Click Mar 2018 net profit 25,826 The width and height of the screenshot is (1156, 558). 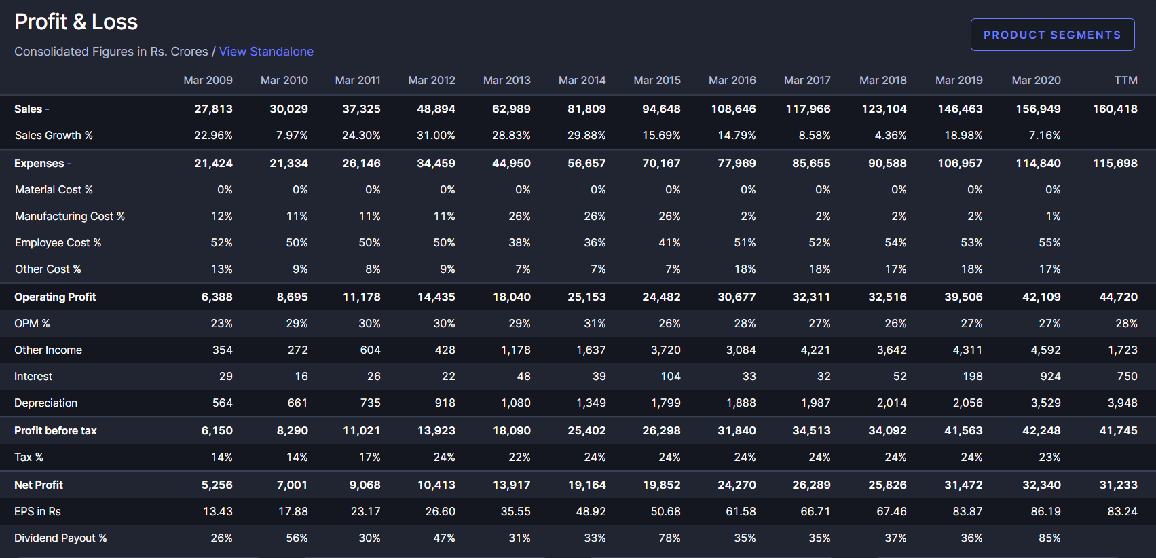tap(887, 485)
